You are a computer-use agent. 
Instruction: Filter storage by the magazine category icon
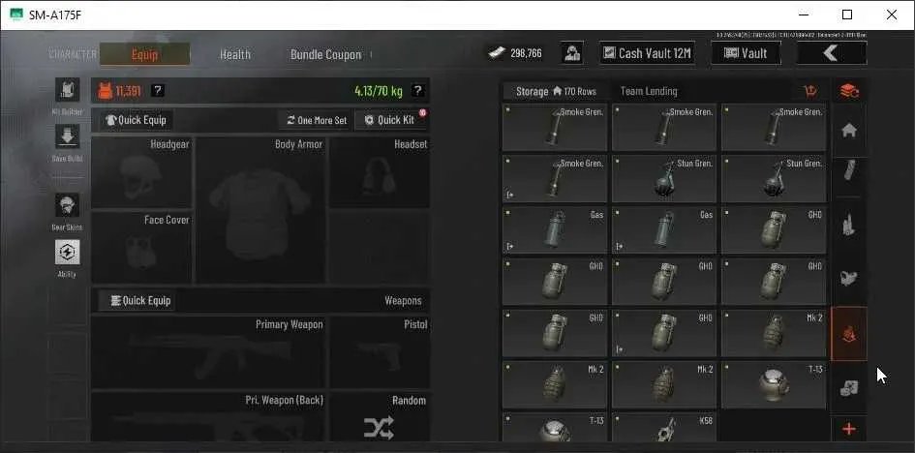[849, 170]
